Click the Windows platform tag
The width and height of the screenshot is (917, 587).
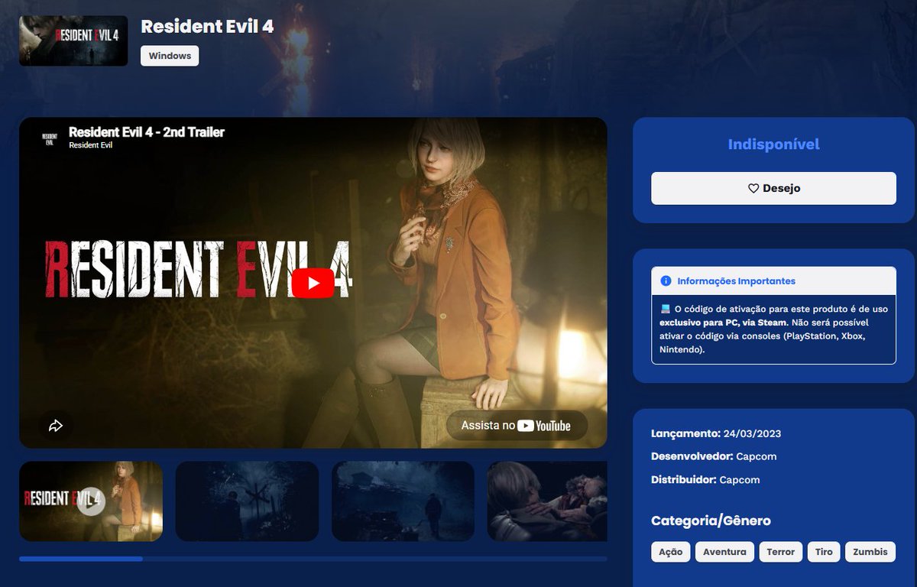(x=170, y=56)
